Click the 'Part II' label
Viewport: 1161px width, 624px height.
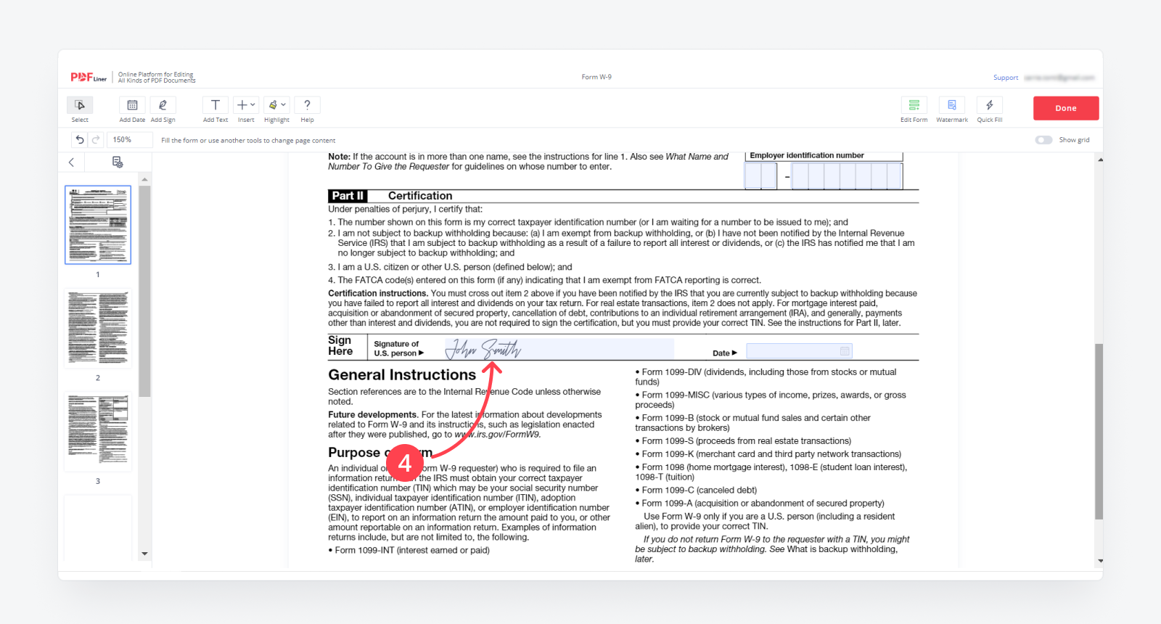coord(348,196)
